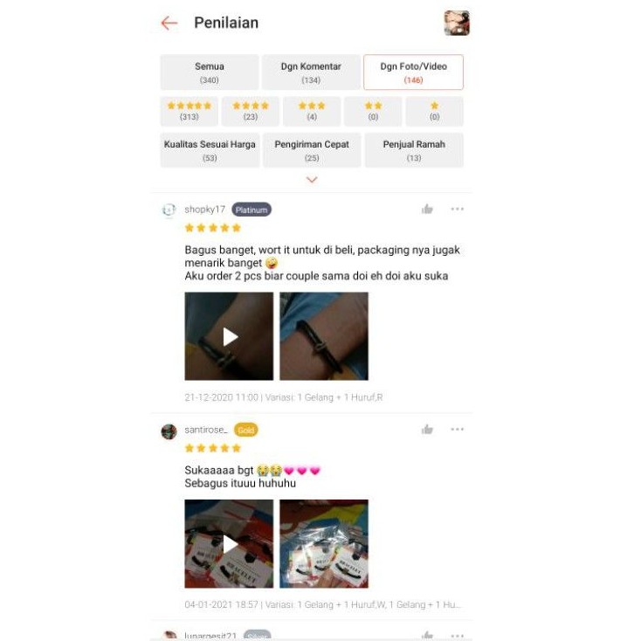The height and width of the screenshot is (641, 641).
Task: Open shopky17 user avatar
Action: click(169, 210)
